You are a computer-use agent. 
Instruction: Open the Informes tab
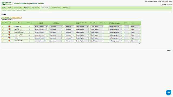[x=66, y=8]
